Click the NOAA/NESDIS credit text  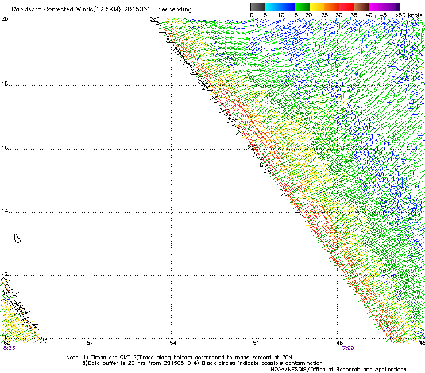click(x=338, y=370)
